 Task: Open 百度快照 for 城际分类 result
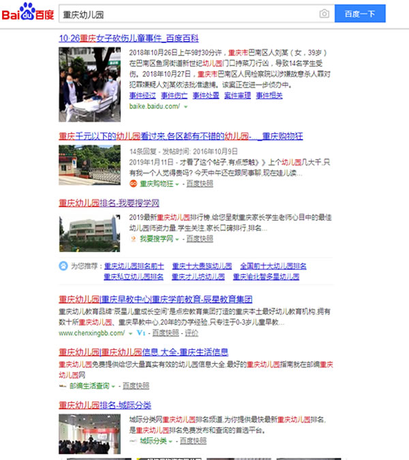[193, 441]
